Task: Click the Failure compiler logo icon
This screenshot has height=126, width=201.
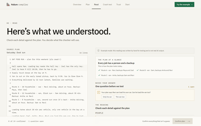Action: [x=8, y=4]
